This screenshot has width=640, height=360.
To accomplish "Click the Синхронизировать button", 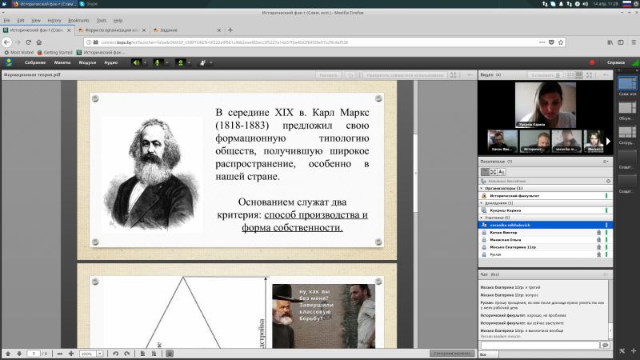I will click(452, 353).
